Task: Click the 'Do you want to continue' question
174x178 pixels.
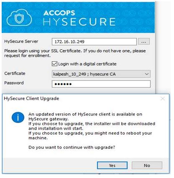Action: [x=72, y=147]
